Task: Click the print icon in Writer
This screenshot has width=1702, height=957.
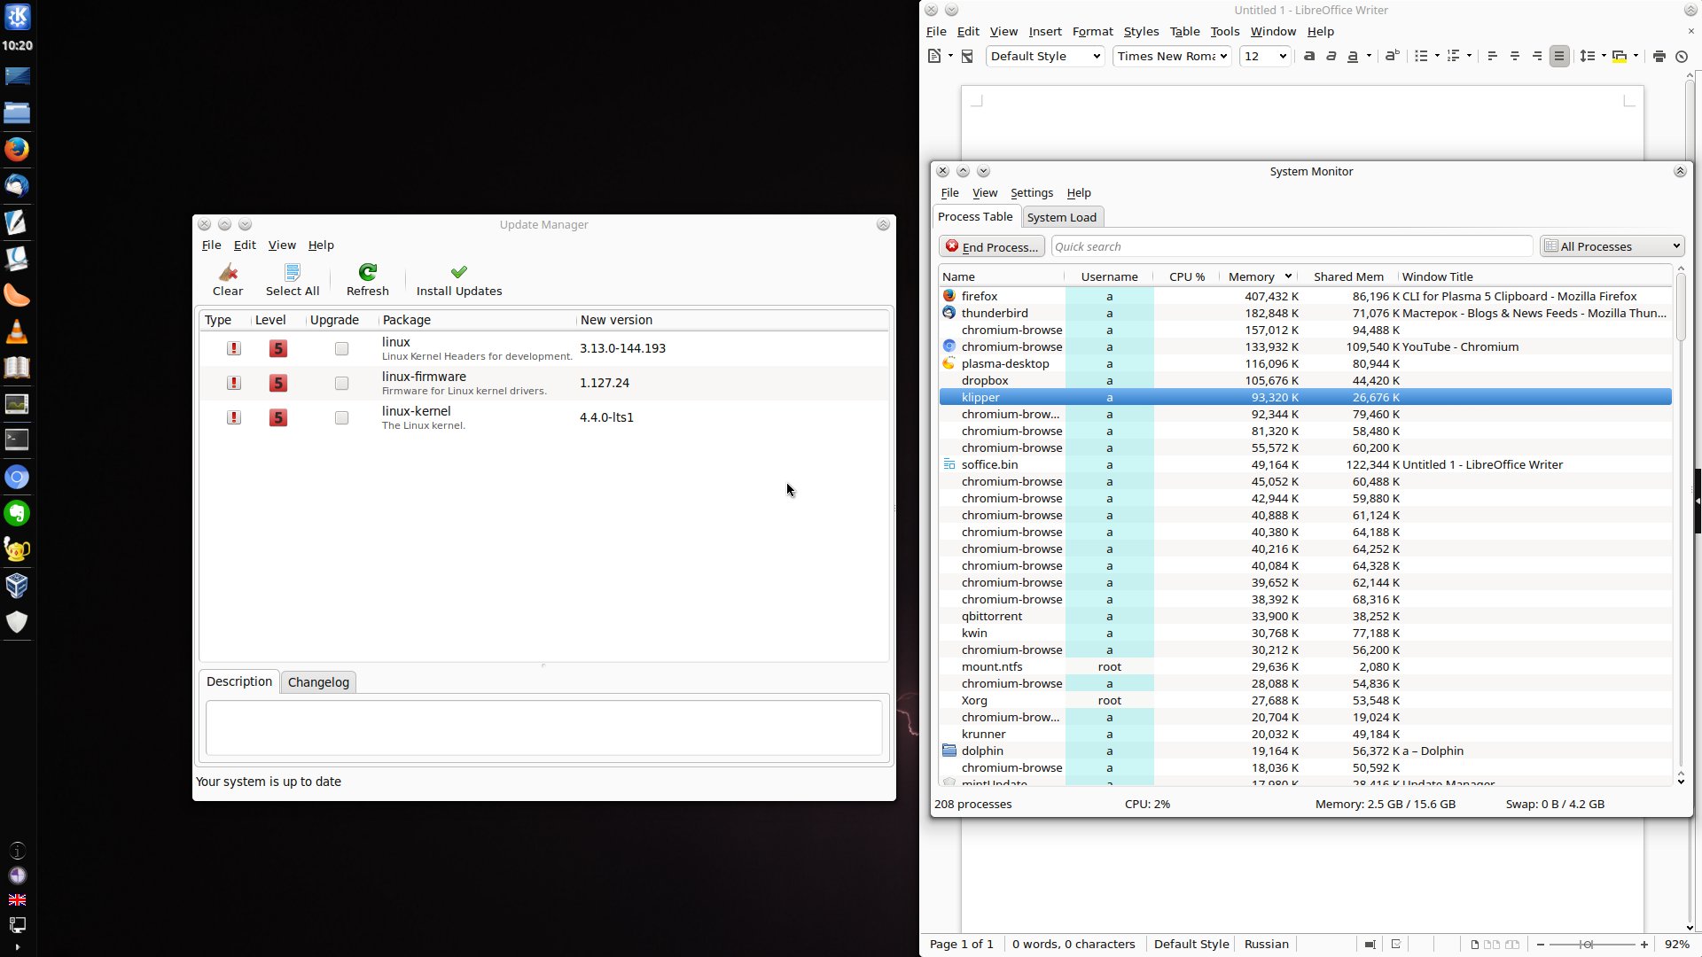Action: click(1659, 56)
